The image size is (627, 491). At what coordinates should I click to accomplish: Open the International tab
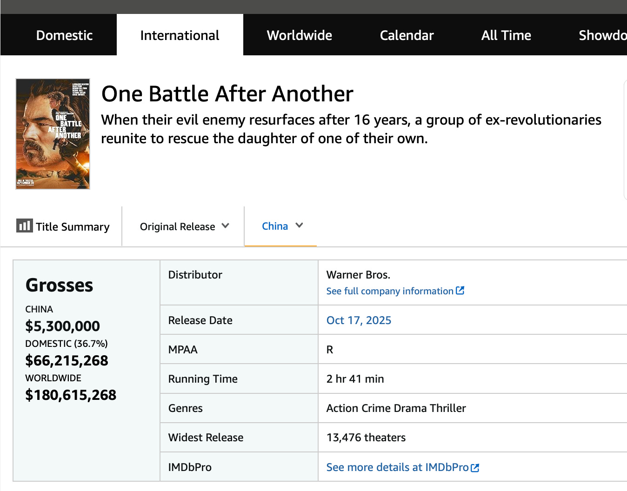point(180,35)
